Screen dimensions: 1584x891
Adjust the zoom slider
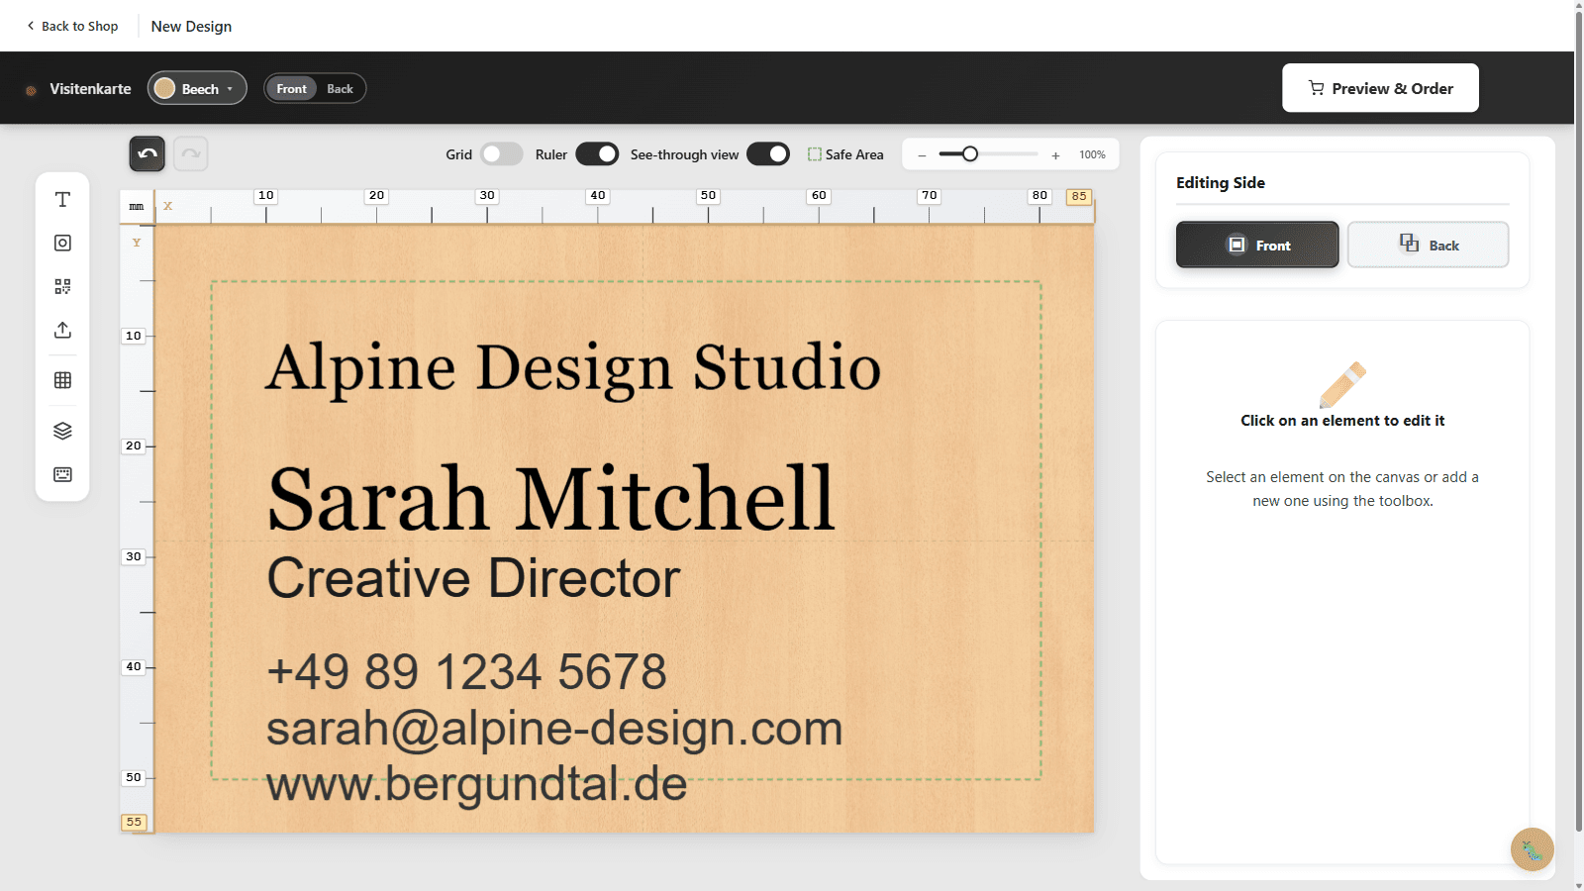pyautogui.click(x=970, y=153)
